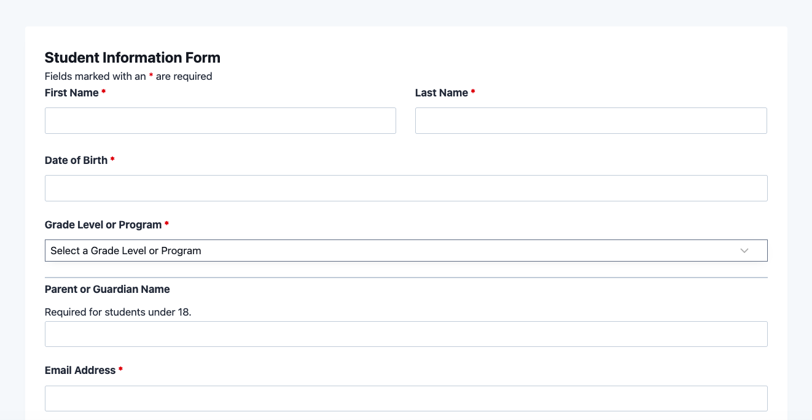Screen dimensions: 812x420
Task: Click the "First Name" label text
Action: 71,93
